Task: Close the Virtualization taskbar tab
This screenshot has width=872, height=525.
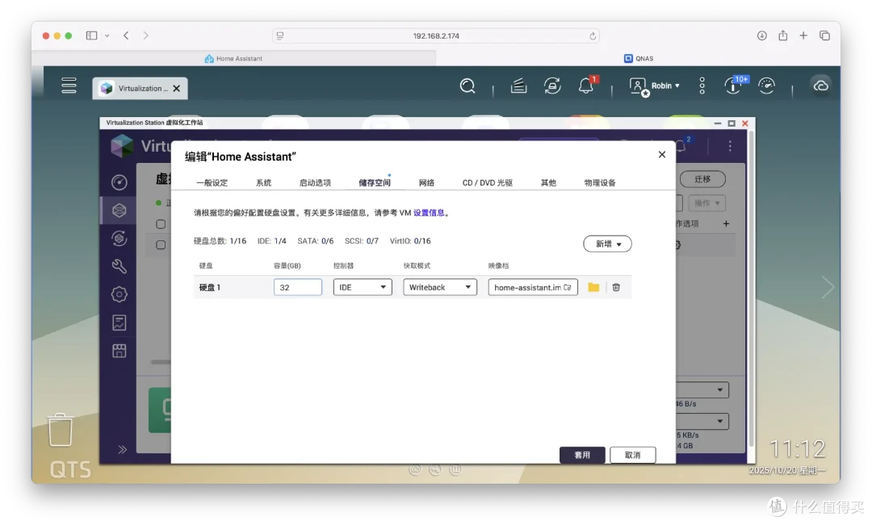Action: pos(177,89)
